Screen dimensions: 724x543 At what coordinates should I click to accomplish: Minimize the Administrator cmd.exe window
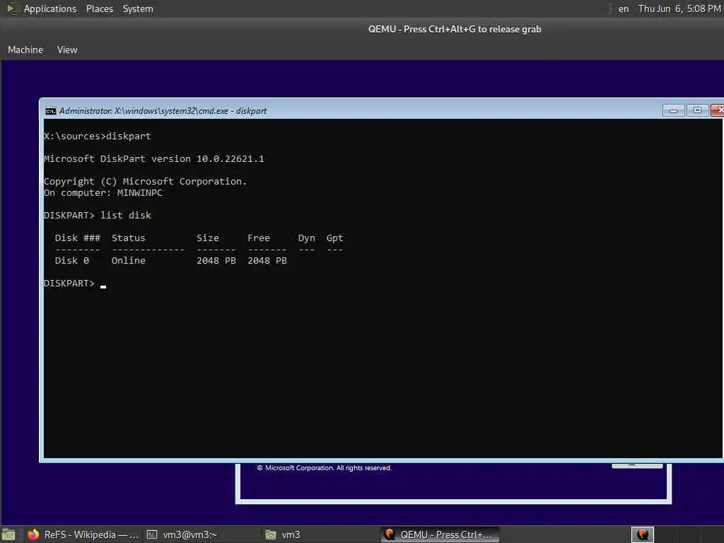pyautogui.click(x=673, y=110)
